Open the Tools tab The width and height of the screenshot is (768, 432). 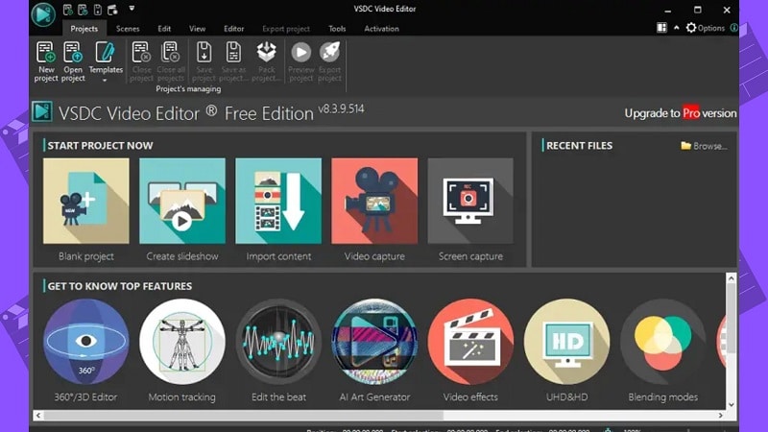(x=337, y=29)
